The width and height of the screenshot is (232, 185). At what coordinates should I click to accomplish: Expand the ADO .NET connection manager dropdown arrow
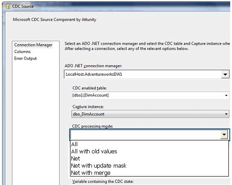(x=225, y=74)
